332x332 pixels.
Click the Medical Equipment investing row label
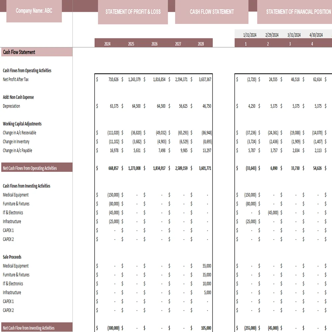(16, 195)
